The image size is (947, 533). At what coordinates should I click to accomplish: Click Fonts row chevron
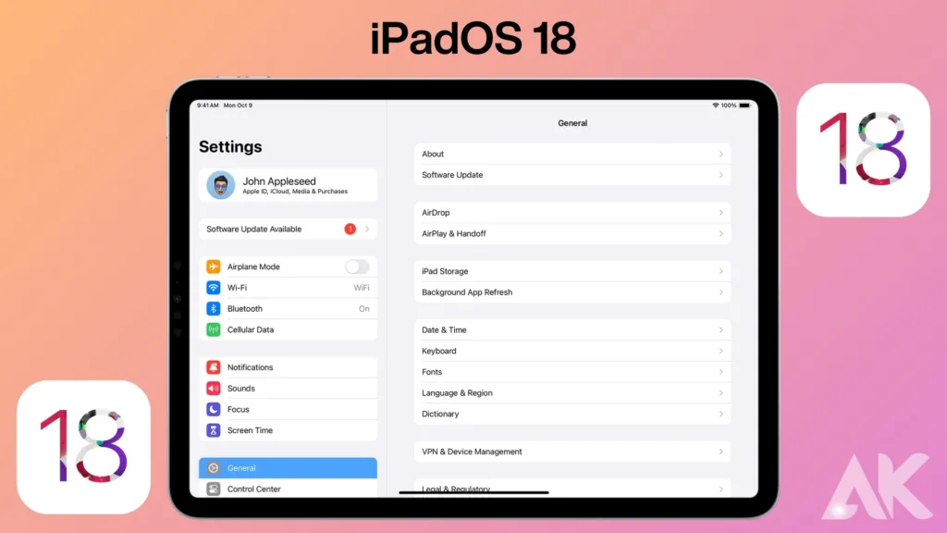tap(721, 372)
